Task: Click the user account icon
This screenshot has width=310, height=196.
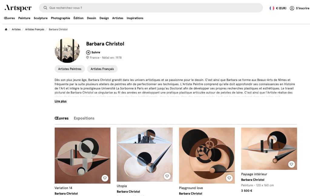Action: click(x=292, y=8)
